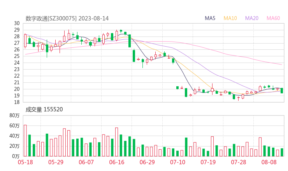The width and height of the screenshot is (288, 171).
Task: Click the 20万 volume axis label
Action: pyautogui.click(x=14, y=146)
